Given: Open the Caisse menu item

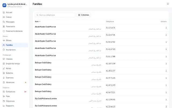Looking at the screenshot, I should coord(15,17).
